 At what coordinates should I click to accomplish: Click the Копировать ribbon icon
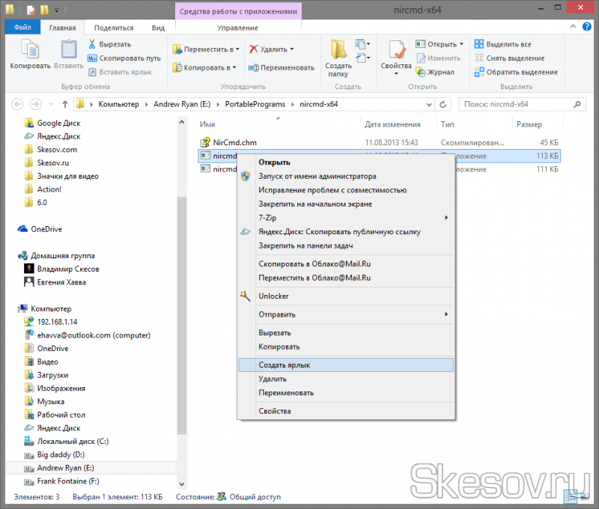click(x=30, y=50)
